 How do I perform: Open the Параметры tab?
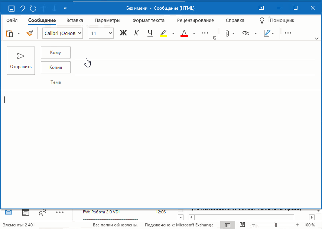tap(107, 20)
